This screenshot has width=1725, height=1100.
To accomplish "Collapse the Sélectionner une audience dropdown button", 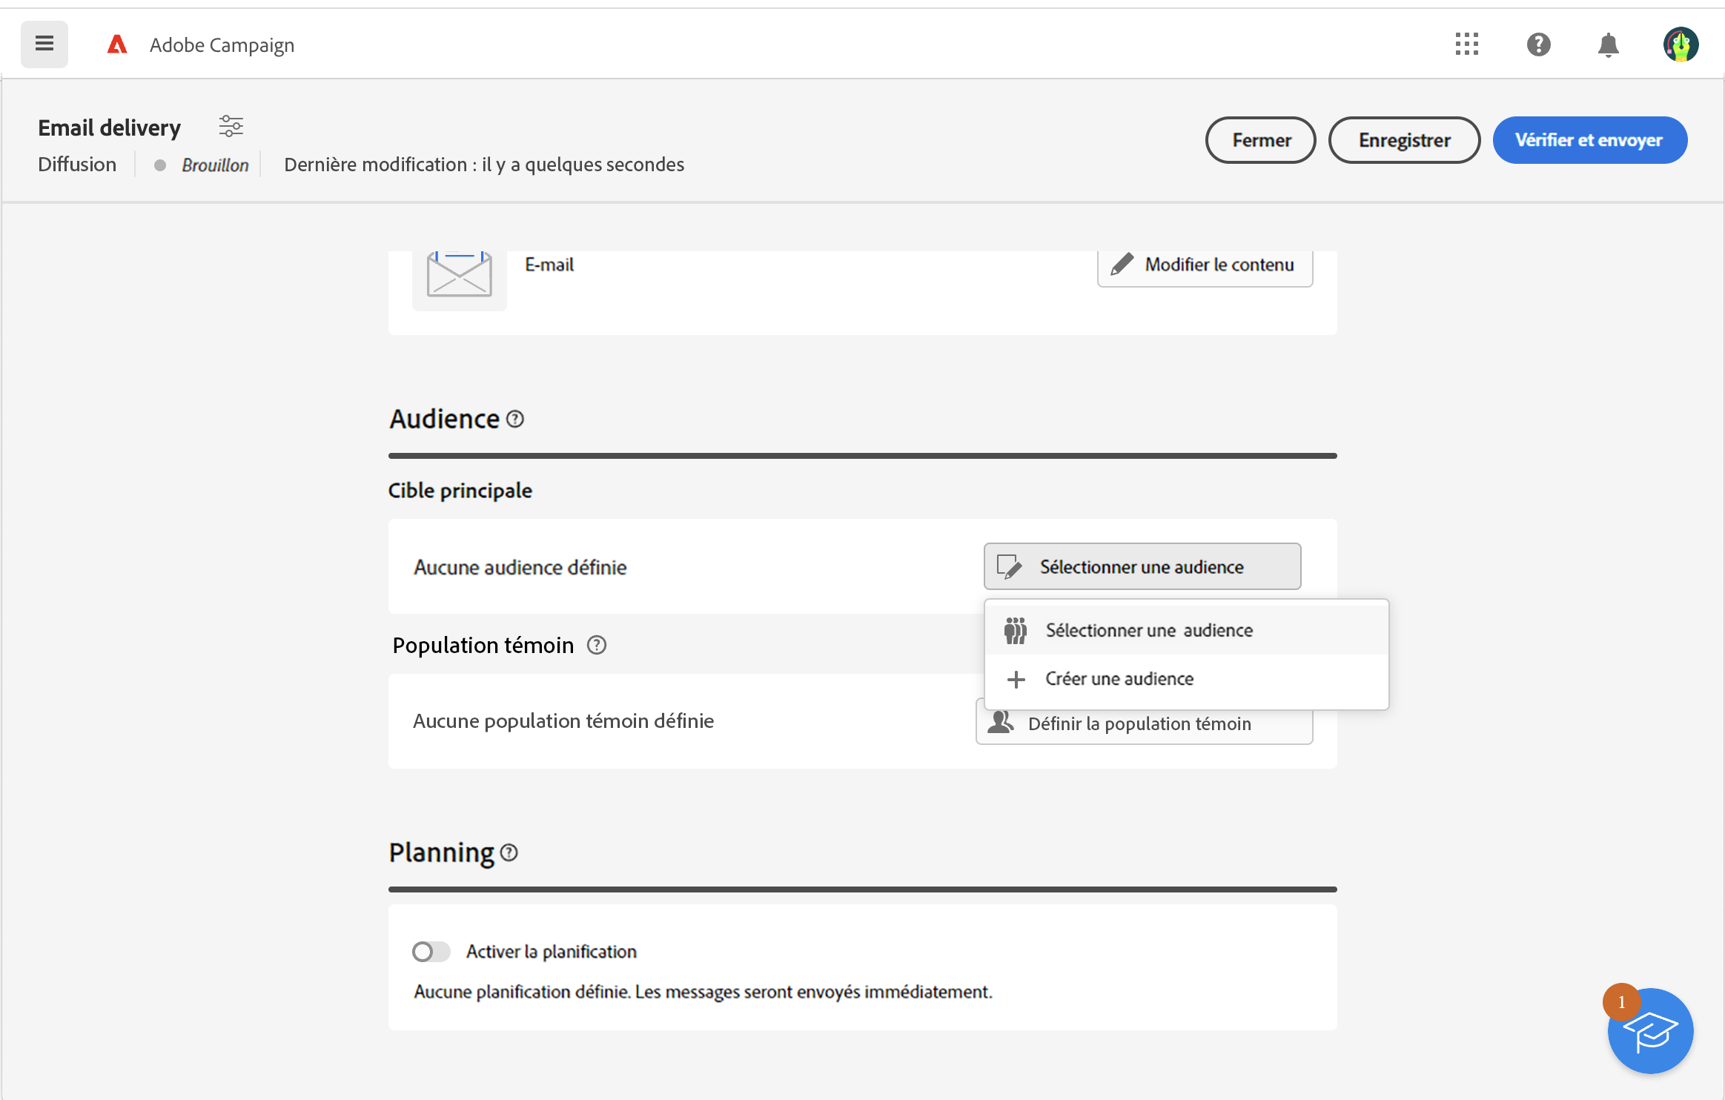I will coord(1142,567).
